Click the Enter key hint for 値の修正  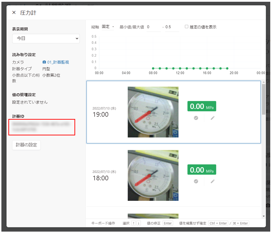[167, 223]
